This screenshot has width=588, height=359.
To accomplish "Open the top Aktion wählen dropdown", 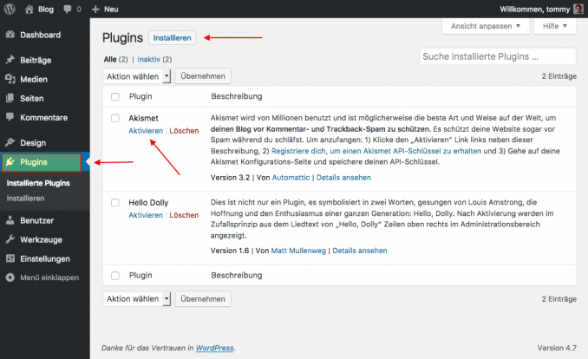I will pos(137,76).
